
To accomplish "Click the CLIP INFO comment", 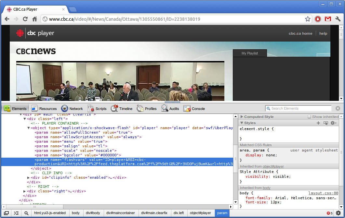I will point(51,173).
